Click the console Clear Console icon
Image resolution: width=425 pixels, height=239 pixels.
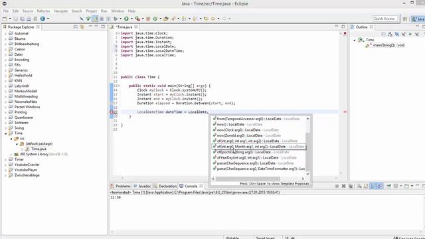click(359, 186)
